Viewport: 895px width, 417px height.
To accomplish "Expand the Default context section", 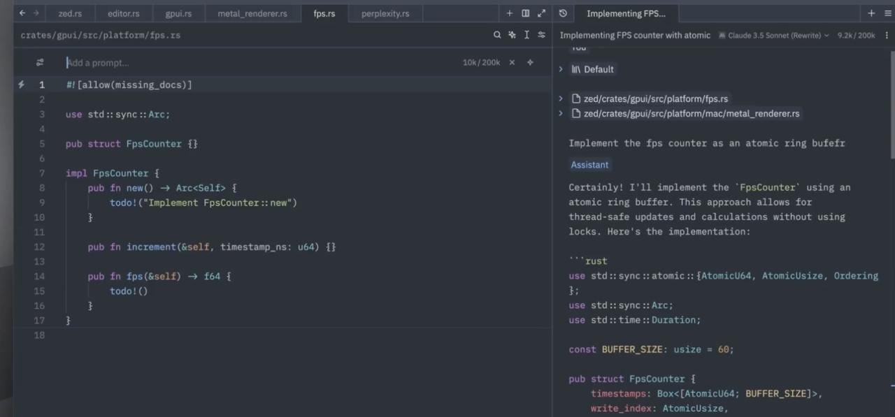I will point(561,69).
